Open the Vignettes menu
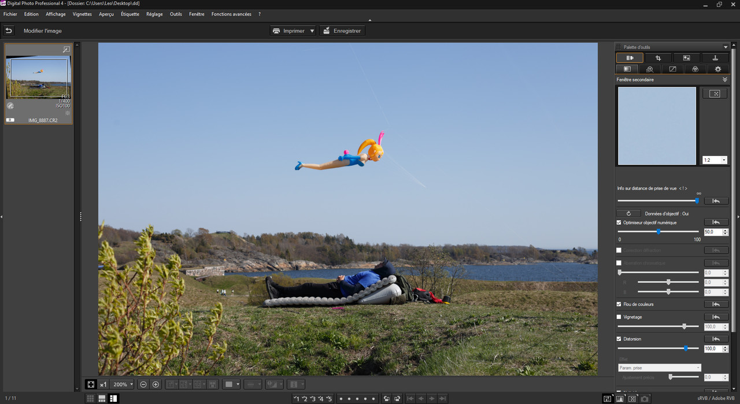740x404 pixels. [82, 14]
